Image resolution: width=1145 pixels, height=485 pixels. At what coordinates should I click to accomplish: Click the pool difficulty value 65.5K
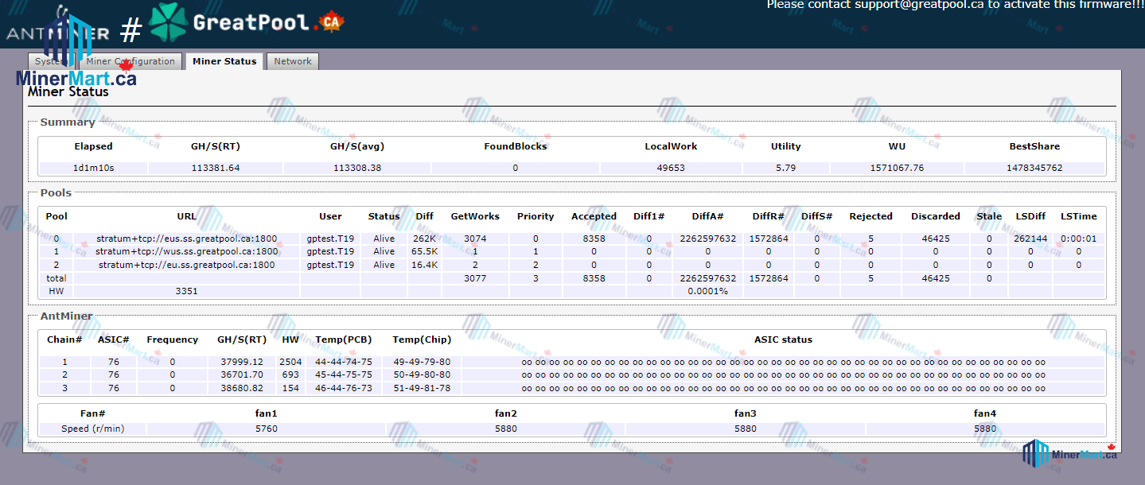425,252
